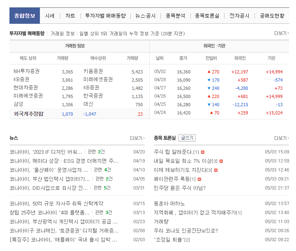Click the 매도 상위 column header
This screenshot has width=296, height=251.
pyautogui.click(x=28, y=58)
